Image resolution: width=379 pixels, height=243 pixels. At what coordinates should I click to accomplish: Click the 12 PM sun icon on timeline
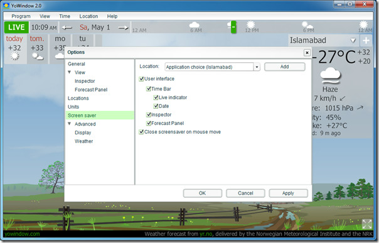[250, 24]
